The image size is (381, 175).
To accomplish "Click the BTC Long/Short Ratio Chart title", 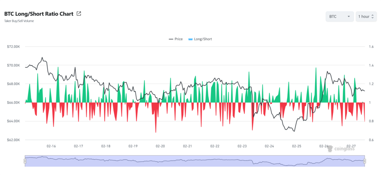I will pos(39,14).
